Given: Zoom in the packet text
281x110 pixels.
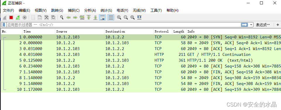Looking at the screenshot, I should [119, 17].
